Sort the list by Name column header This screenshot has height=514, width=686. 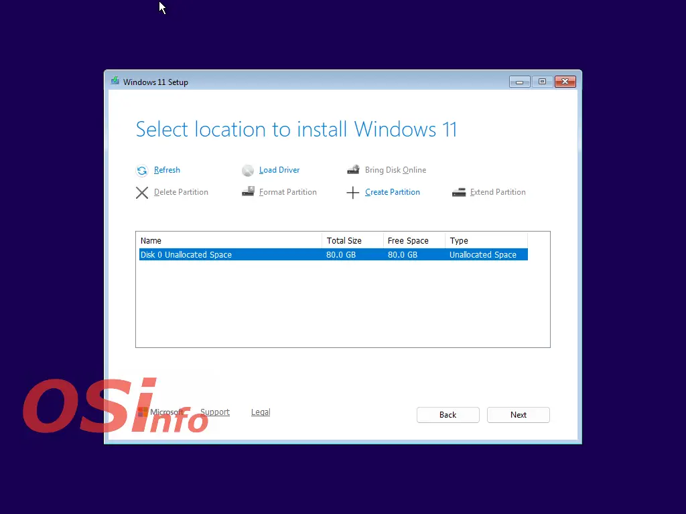point(228,240)
